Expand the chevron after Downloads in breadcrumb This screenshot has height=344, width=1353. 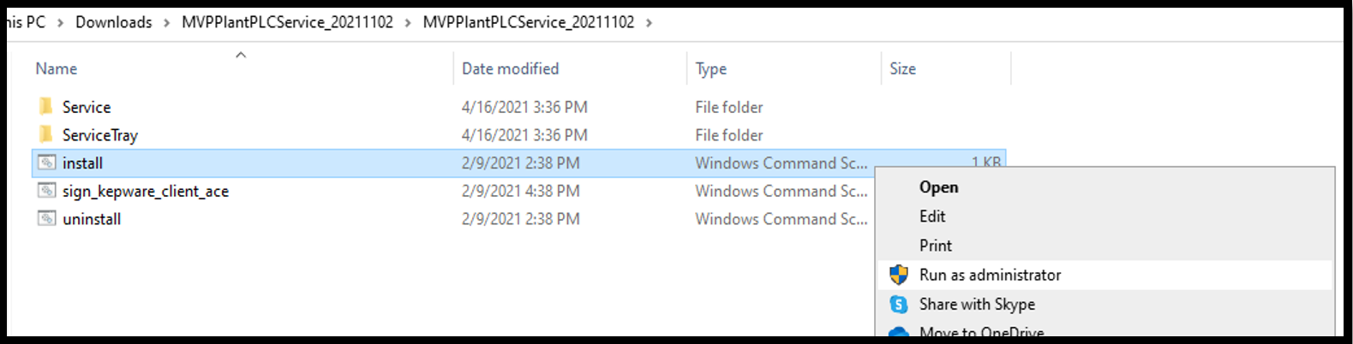[166, 22]
